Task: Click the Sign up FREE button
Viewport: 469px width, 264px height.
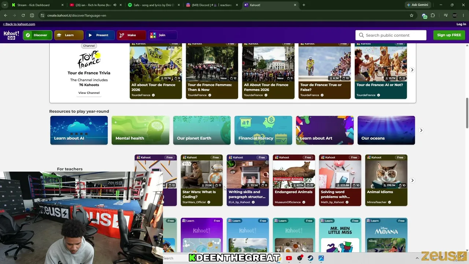Action: click(449, 35)
